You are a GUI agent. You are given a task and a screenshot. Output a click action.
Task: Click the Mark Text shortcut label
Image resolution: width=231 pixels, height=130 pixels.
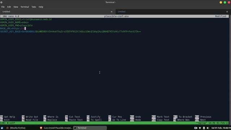[x=163, y=117]
